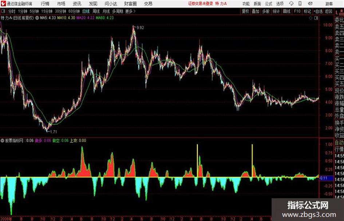Image resolution: width=344 pixels, height=221 pixels.
Task: Click the MA60: 4.23 indicator label
Action: [104, 18]
